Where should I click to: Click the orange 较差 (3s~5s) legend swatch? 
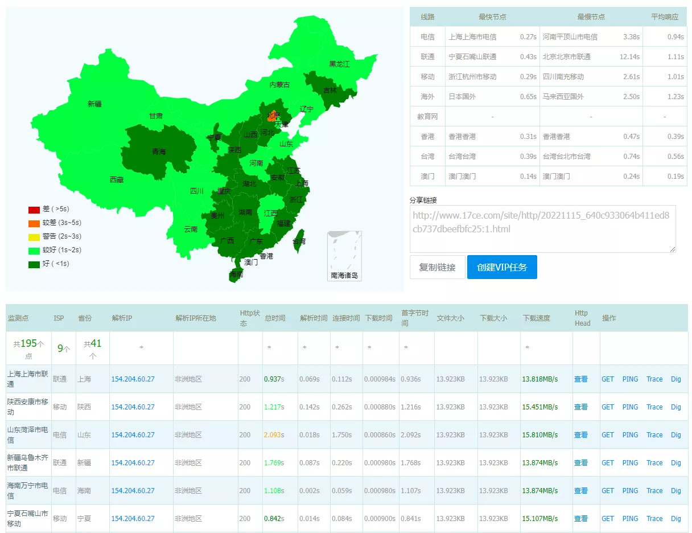[34, 223]
